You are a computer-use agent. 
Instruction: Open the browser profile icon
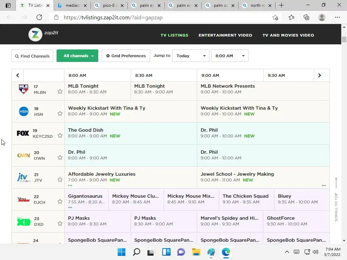point(322,18)
